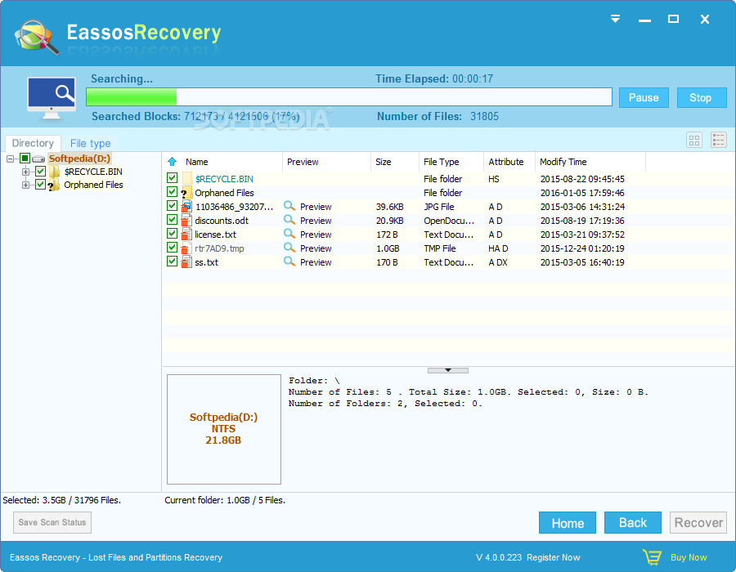Click the Save Scan Status button
The image size is (736, 572).
(52, 522)
